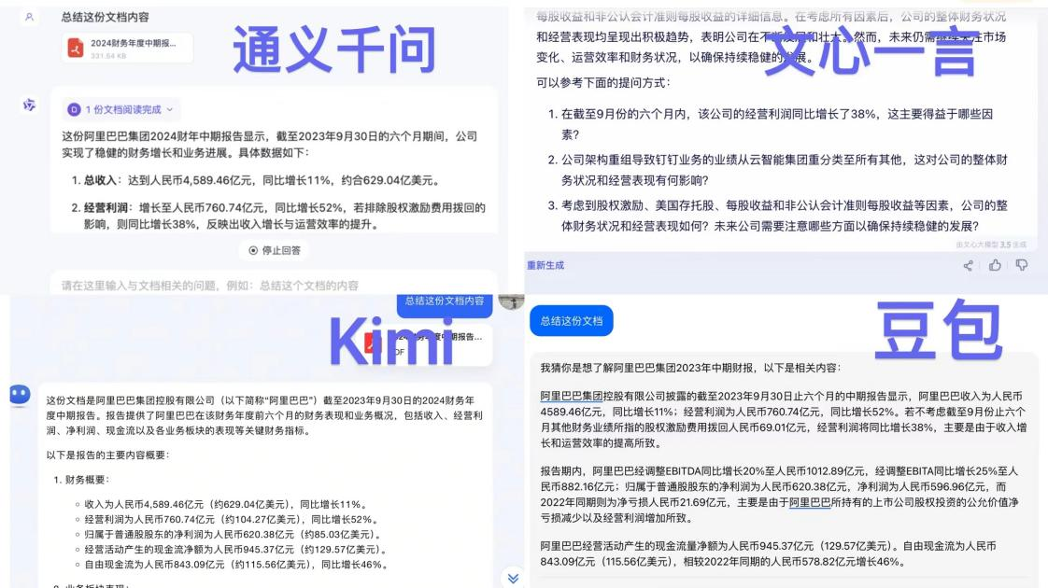Open the red PDF icon of 2024财务年度中期报 file
Viewport: 1048px width, 588px height.
76,48
